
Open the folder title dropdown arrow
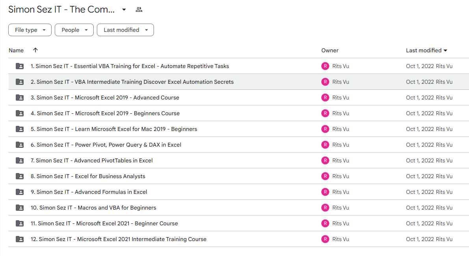(x=124, y=9)
